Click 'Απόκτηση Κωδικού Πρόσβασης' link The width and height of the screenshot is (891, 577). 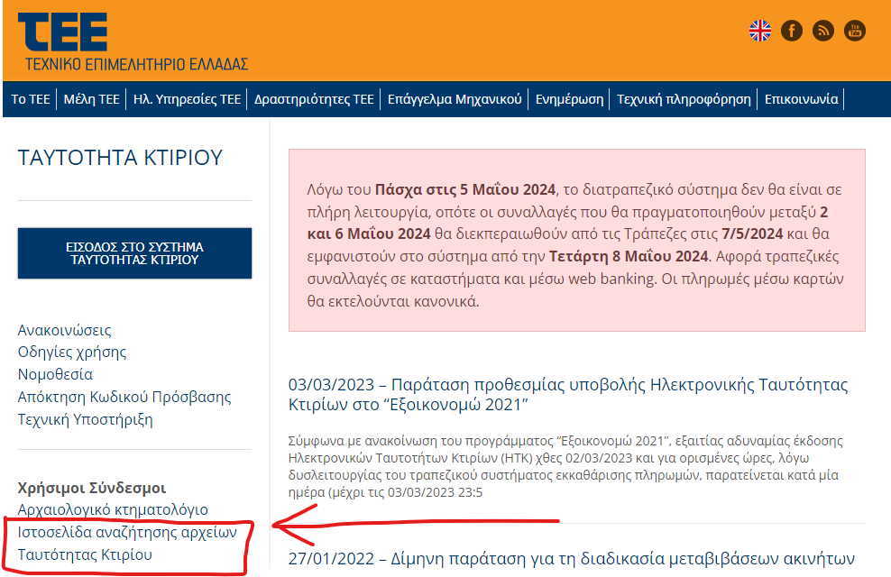[x=124, y=397]
